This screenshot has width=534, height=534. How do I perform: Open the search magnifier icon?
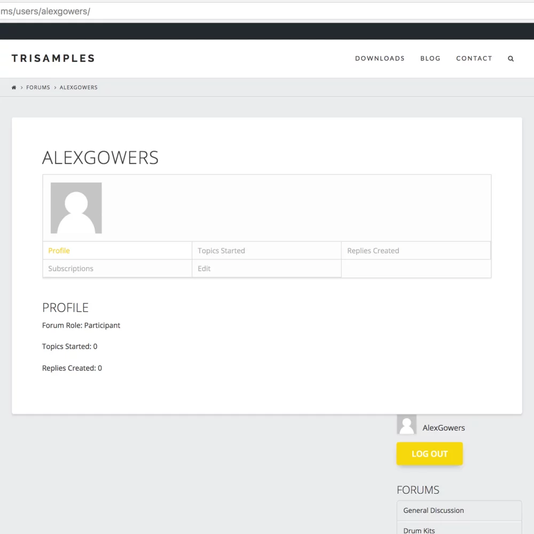(511, 59)
